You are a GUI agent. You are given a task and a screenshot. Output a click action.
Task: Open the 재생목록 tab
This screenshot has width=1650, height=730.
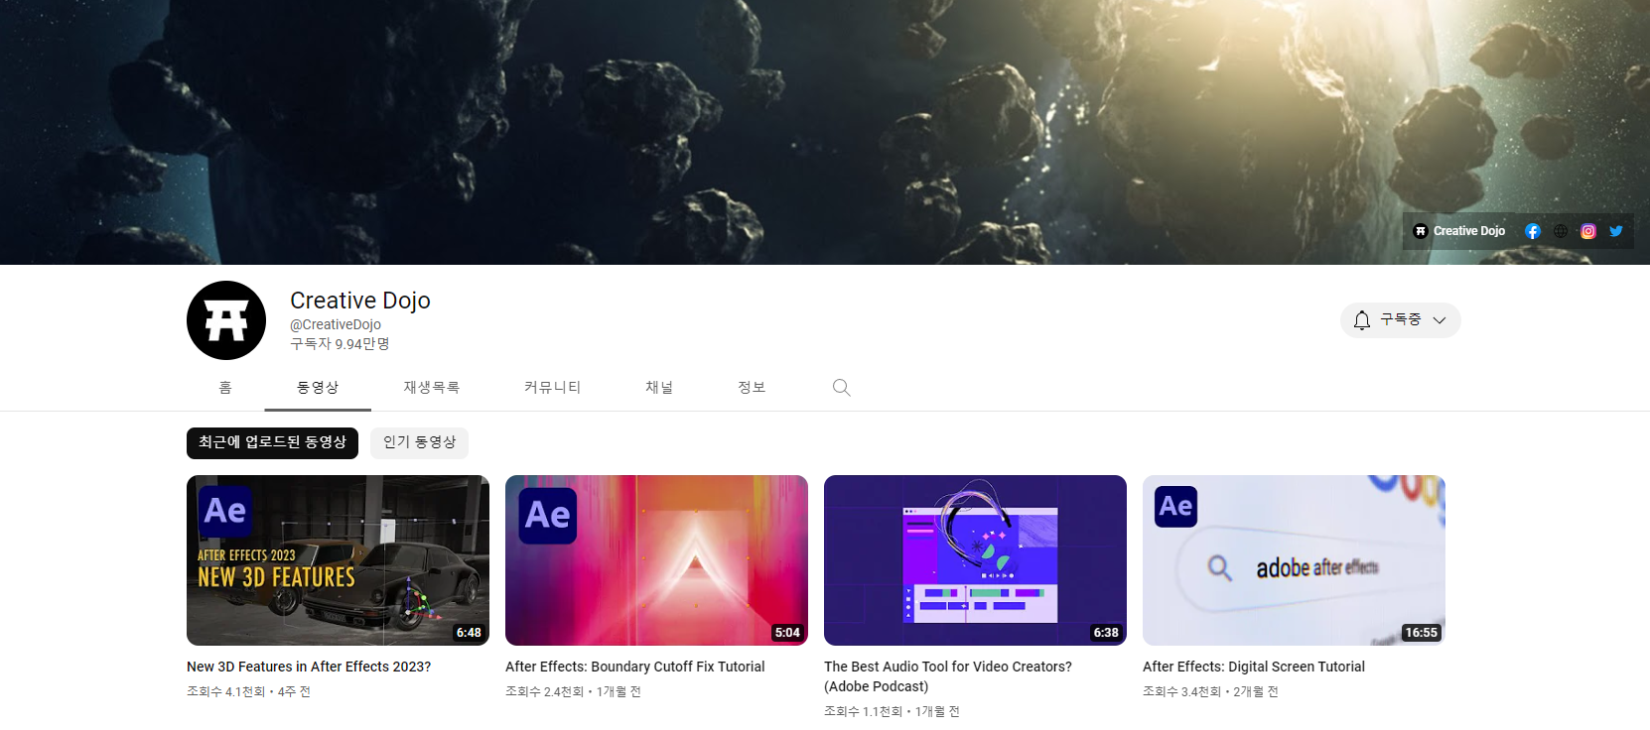point(432,388)
